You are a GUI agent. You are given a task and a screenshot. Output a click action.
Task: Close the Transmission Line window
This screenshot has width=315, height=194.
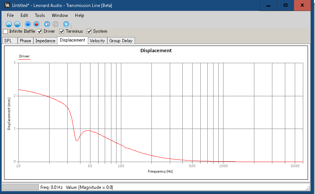(302, 6)
